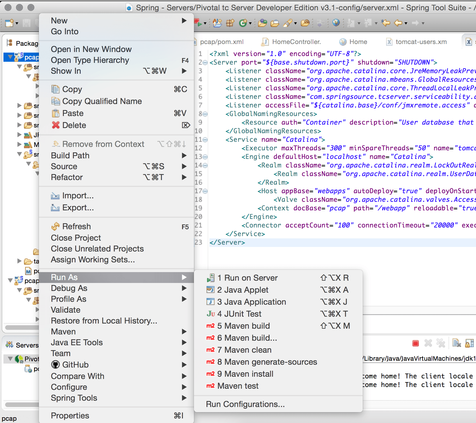476x423 pixels.
Task: Fold the Server element at line 2
Action: pyautogui.click(x=205, y=63)
